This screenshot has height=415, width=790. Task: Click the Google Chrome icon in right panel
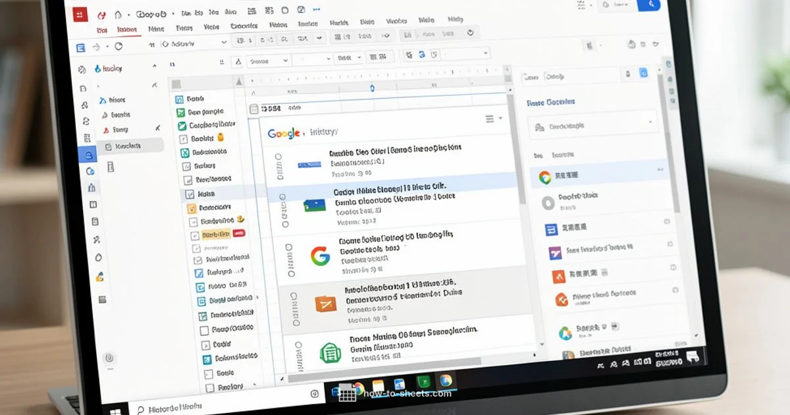[544, 175]
